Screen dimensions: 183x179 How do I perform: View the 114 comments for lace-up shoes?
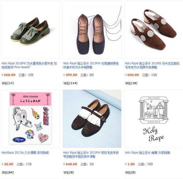point(70,83)
